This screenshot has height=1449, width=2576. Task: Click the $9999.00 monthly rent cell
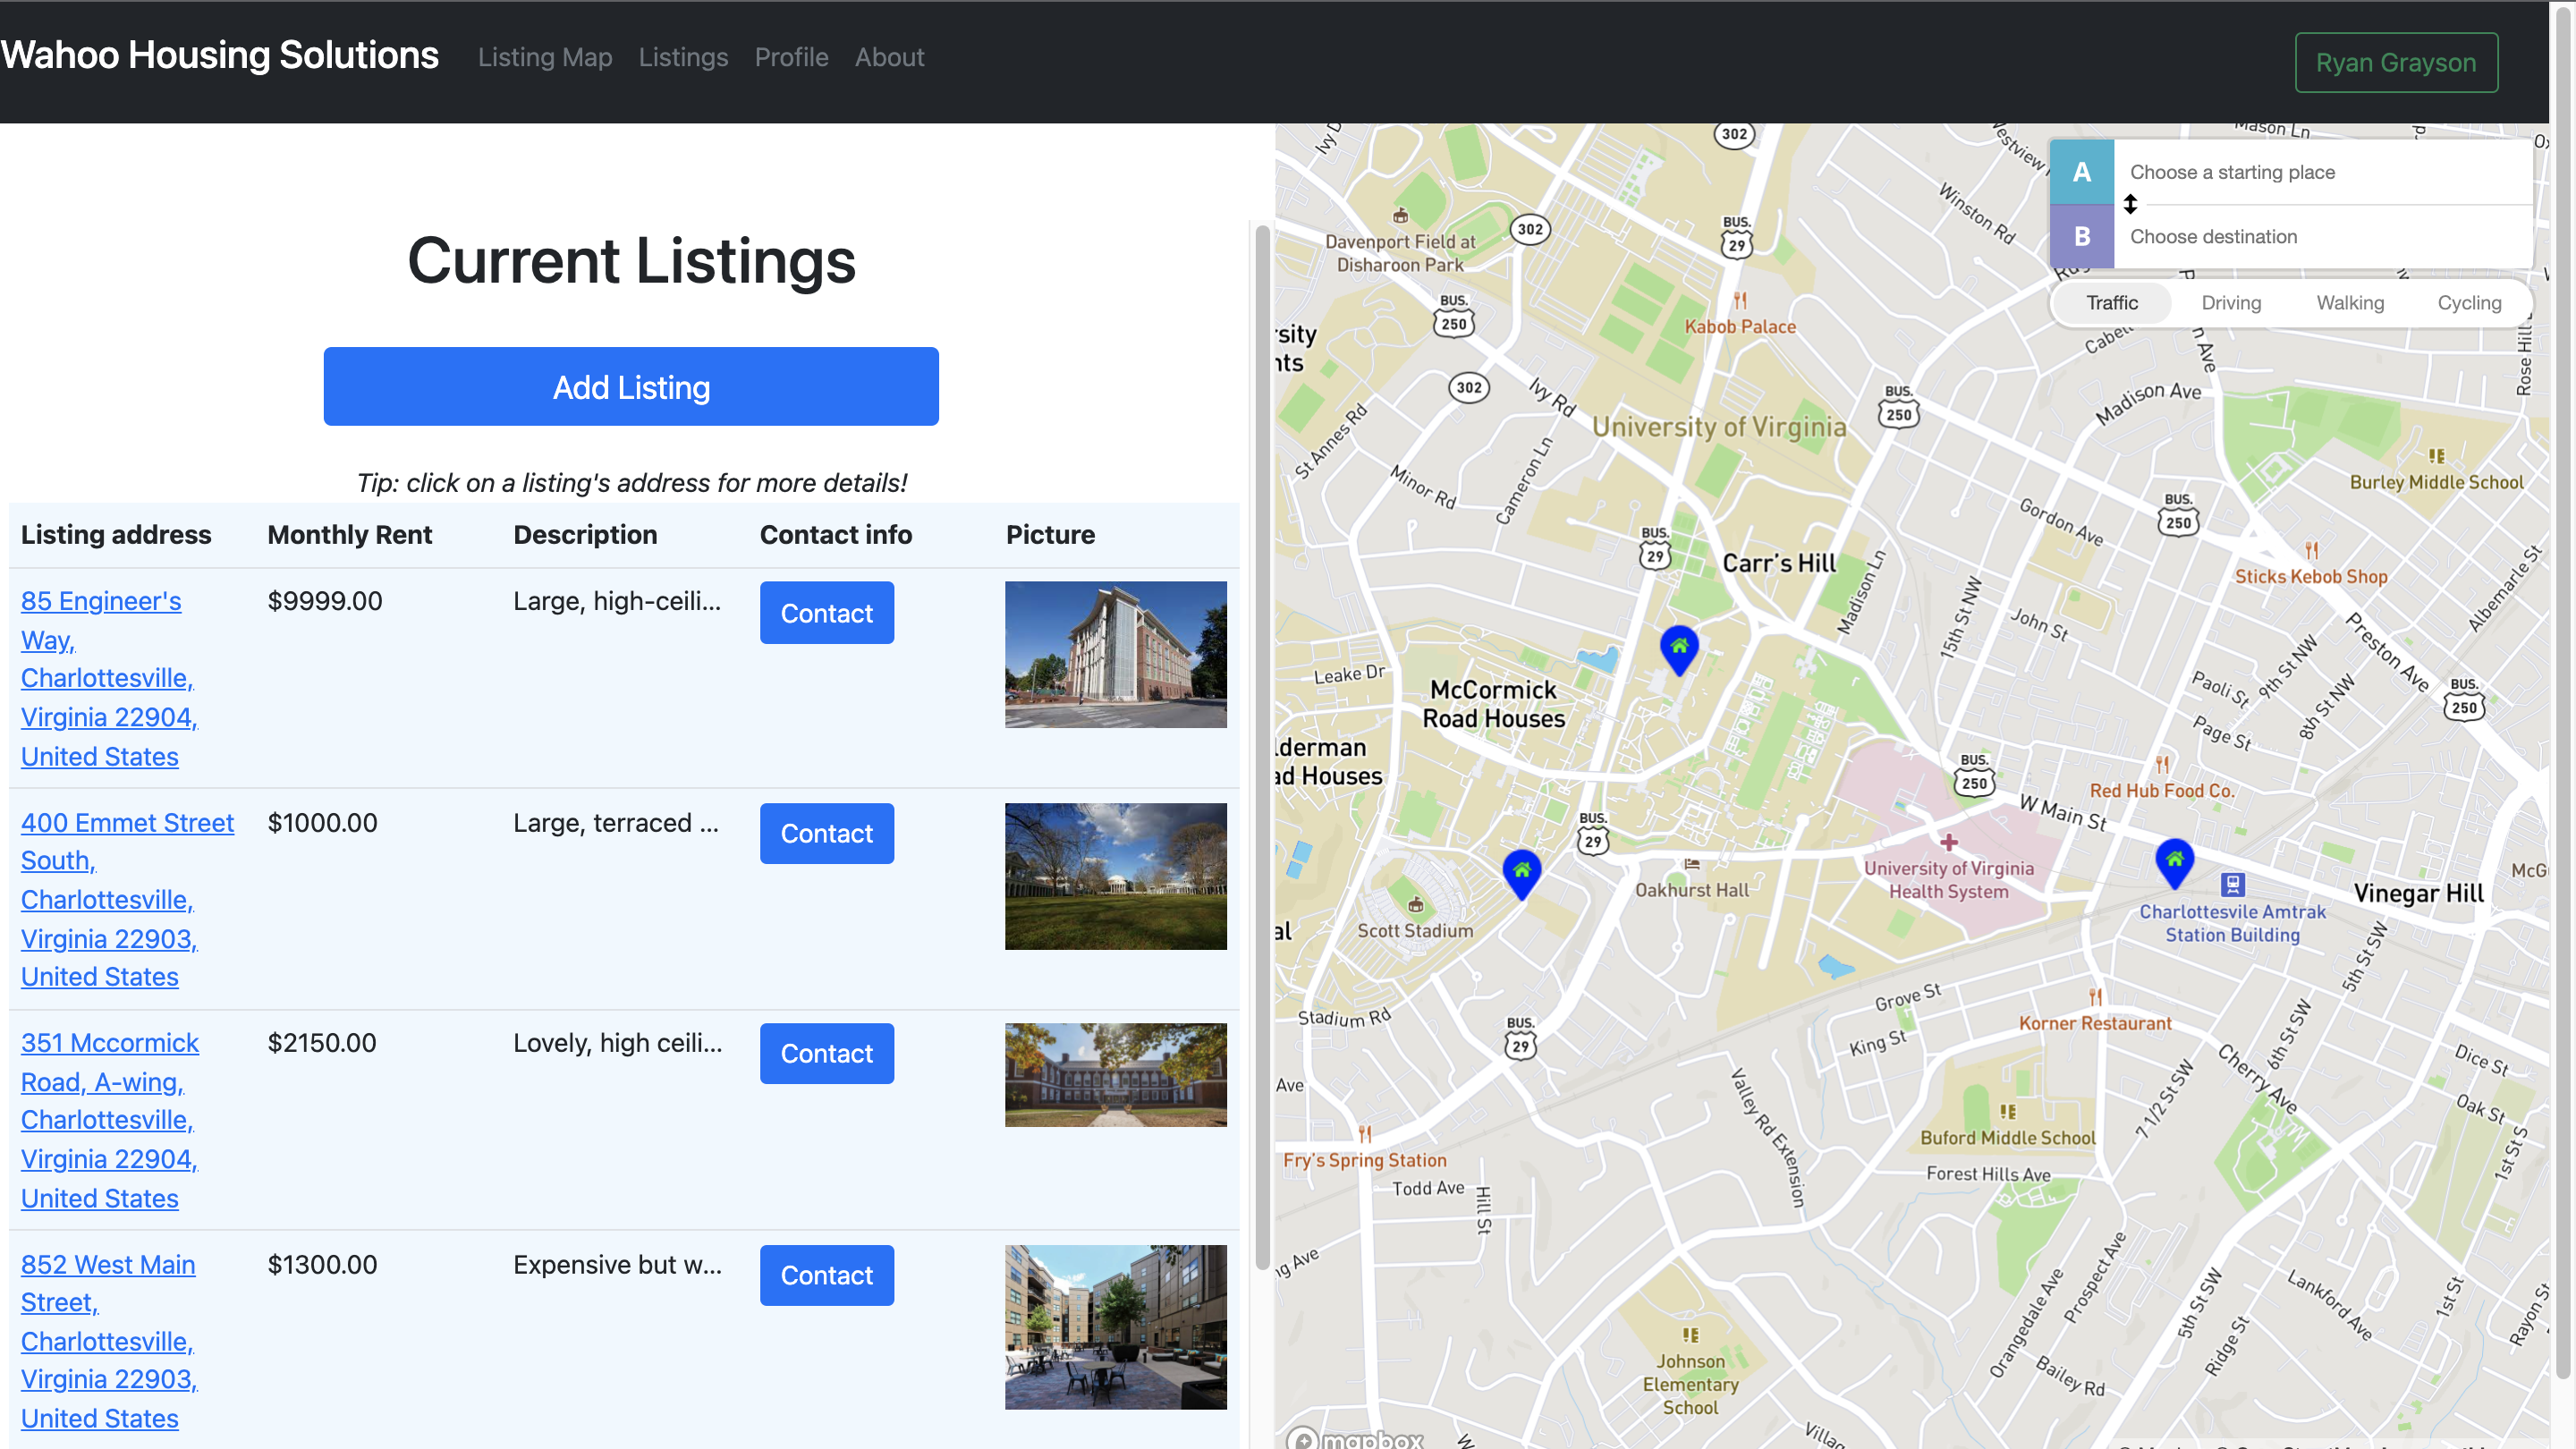tap(324, 602)
